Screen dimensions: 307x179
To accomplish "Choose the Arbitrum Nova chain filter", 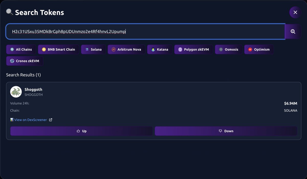I will [x=126, y=49].
